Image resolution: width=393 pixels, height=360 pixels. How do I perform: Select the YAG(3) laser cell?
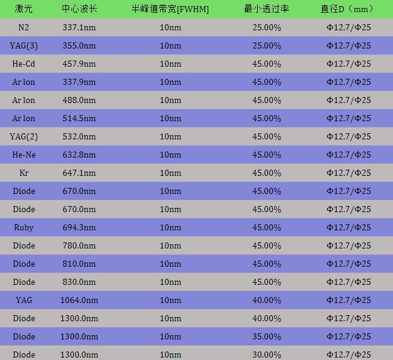[24, 45]
